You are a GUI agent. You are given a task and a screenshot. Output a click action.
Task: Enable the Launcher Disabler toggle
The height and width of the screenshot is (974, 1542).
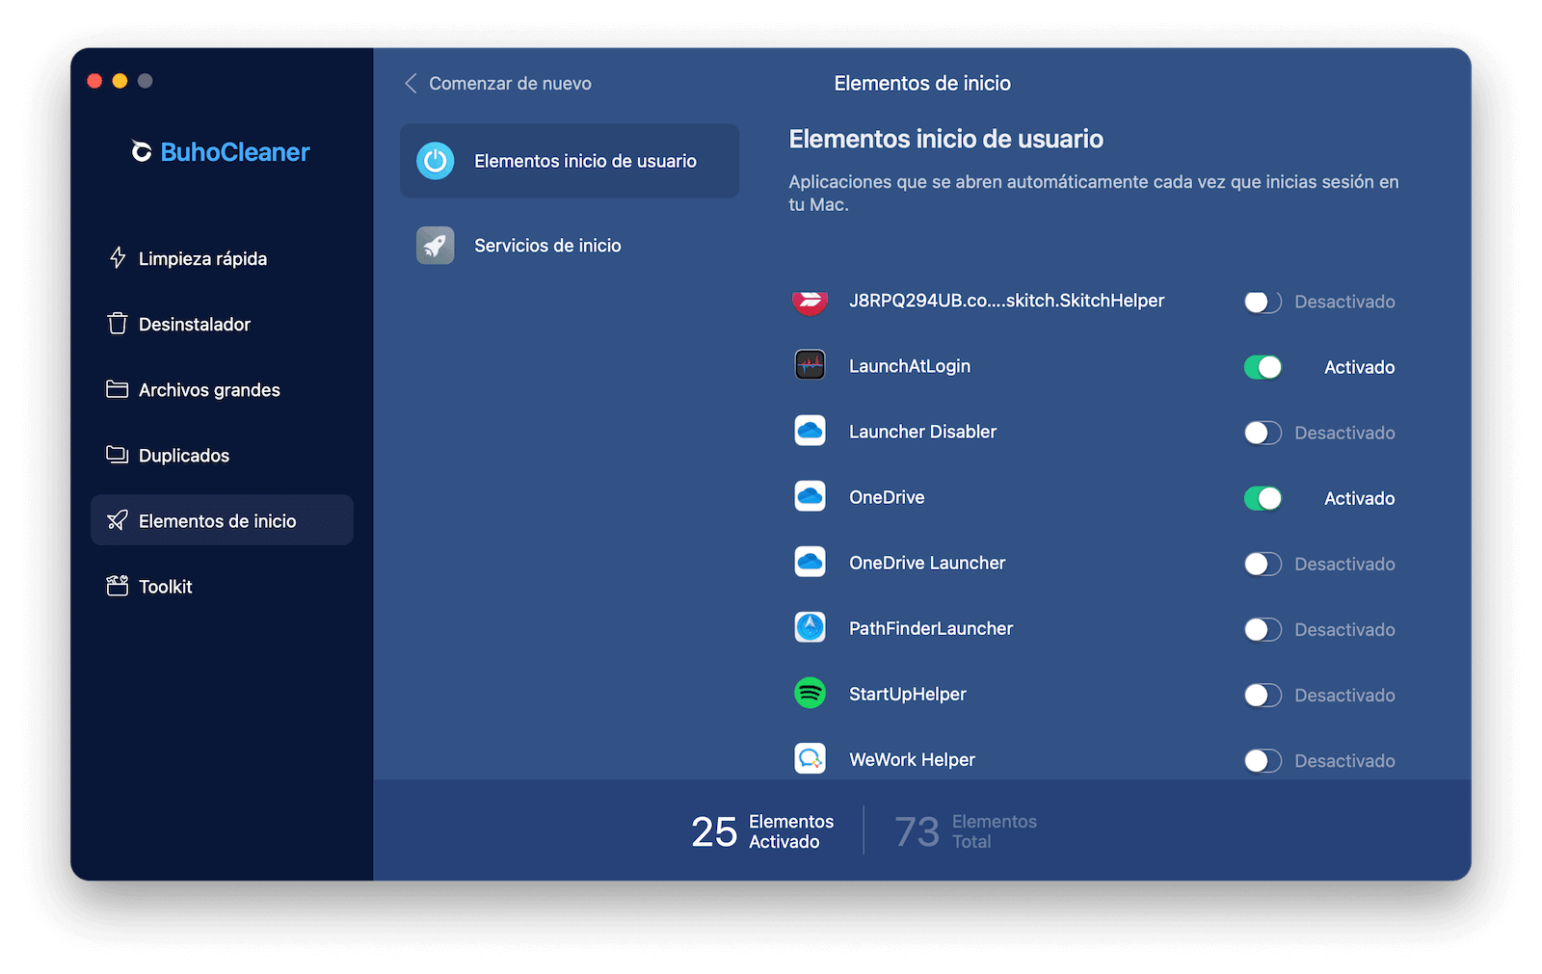coord(1263,433)
